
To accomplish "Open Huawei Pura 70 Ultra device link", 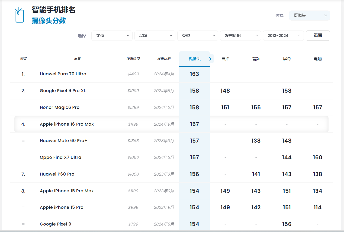I will click(x=63, y=74).
